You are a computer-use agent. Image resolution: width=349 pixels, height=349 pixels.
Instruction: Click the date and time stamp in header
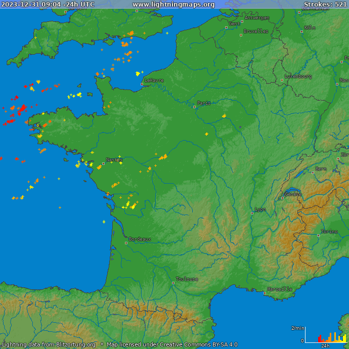pos(48,5)
